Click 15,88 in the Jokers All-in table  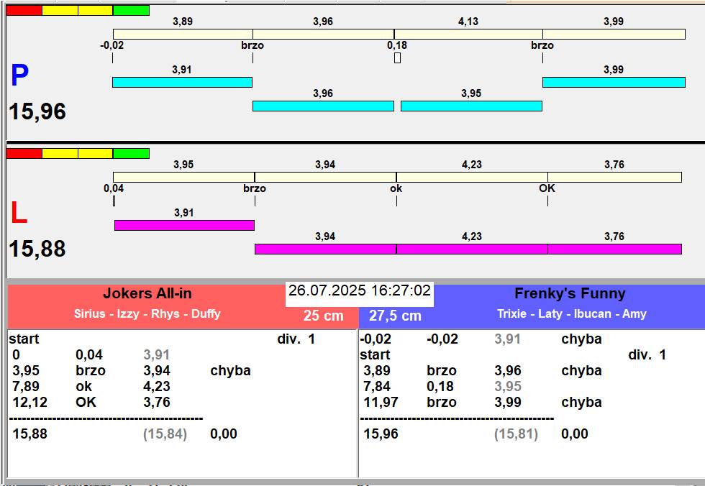(x=29, y=434)
